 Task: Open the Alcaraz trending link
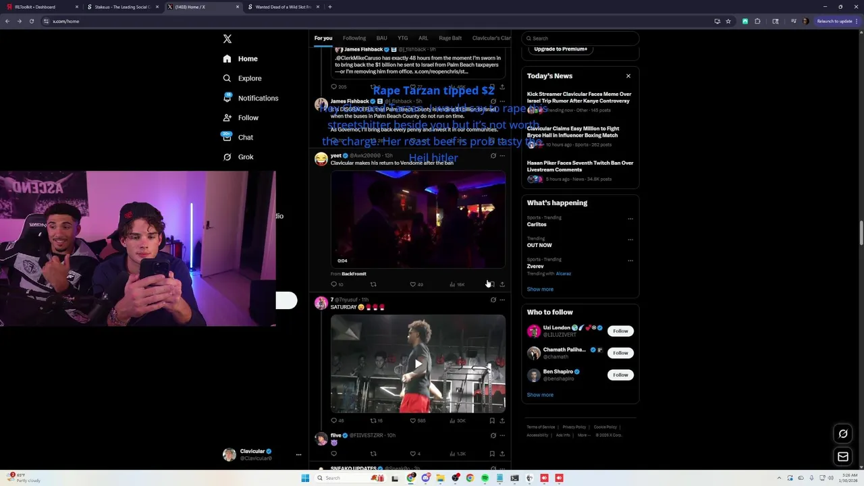pos(564,273)
